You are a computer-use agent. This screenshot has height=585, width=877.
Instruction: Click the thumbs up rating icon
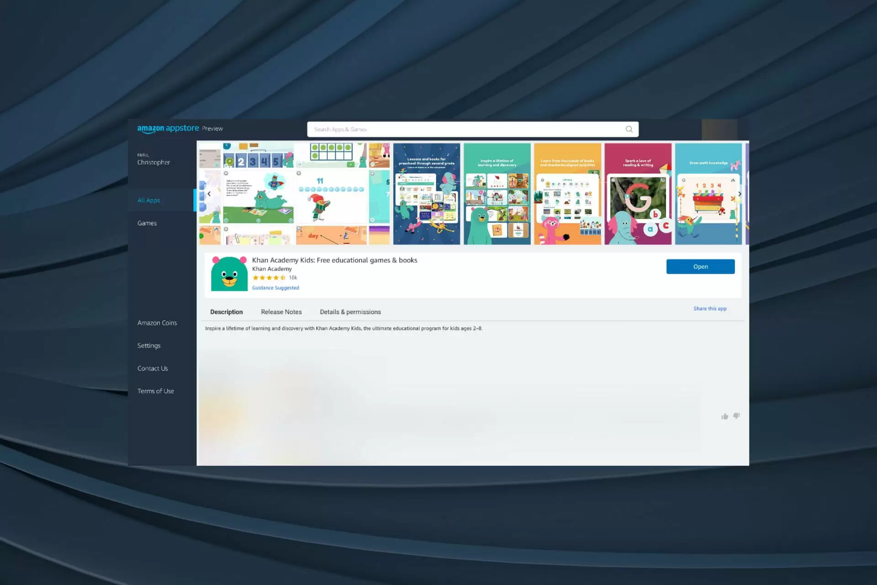click(725, 416)
